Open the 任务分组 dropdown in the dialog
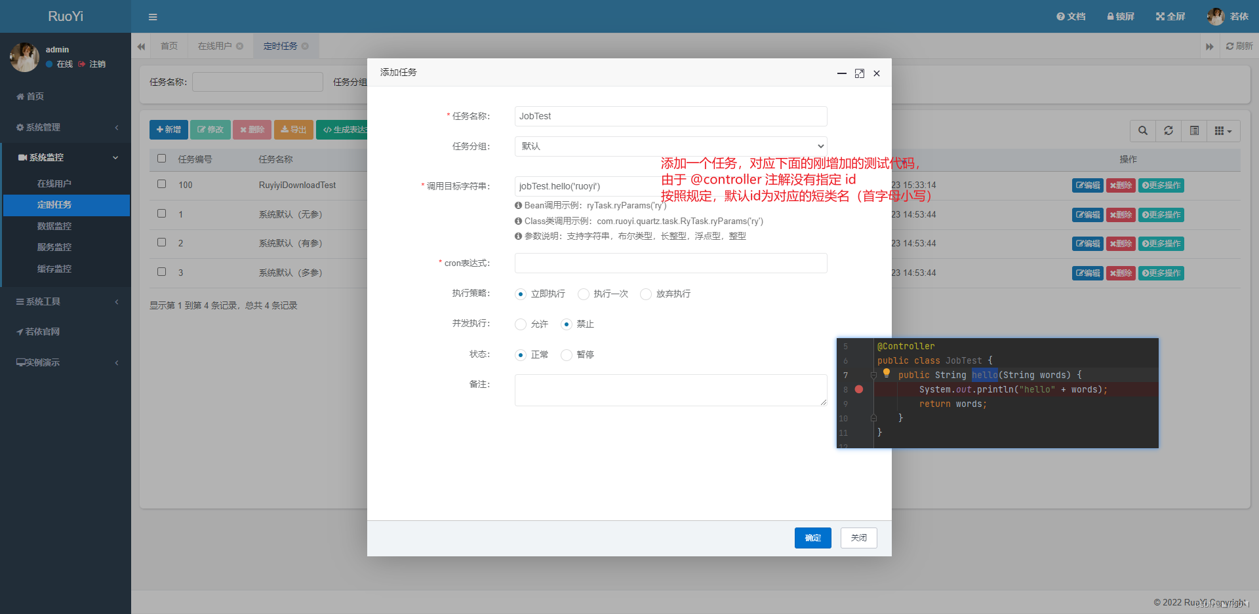The image size is (1259, 614). (670, 145)
